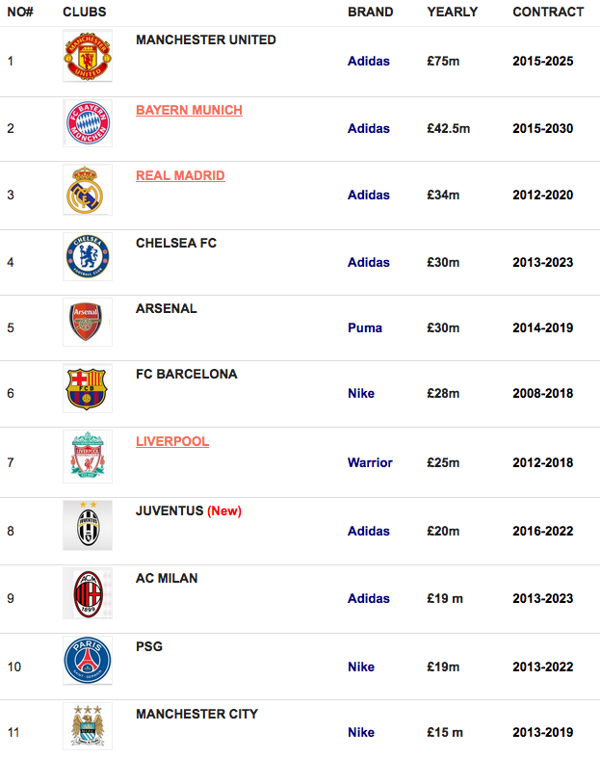Click the CONTRACT column header
This screenshot has height=758, width=600.
pos(548,13)
